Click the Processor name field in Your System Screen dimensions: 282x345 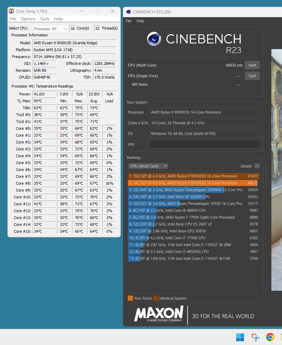click(x=205, y=112)
